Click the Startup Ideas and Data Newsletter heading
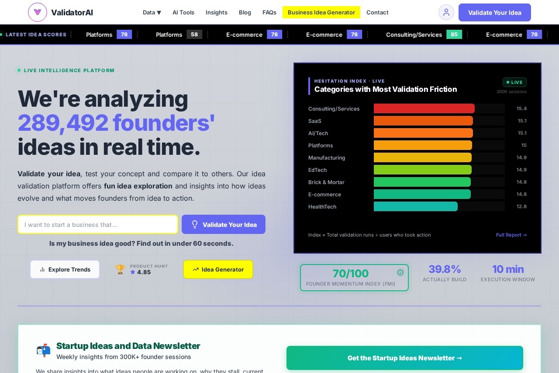This screenshot has height=373, width=559. click(128, 346)
